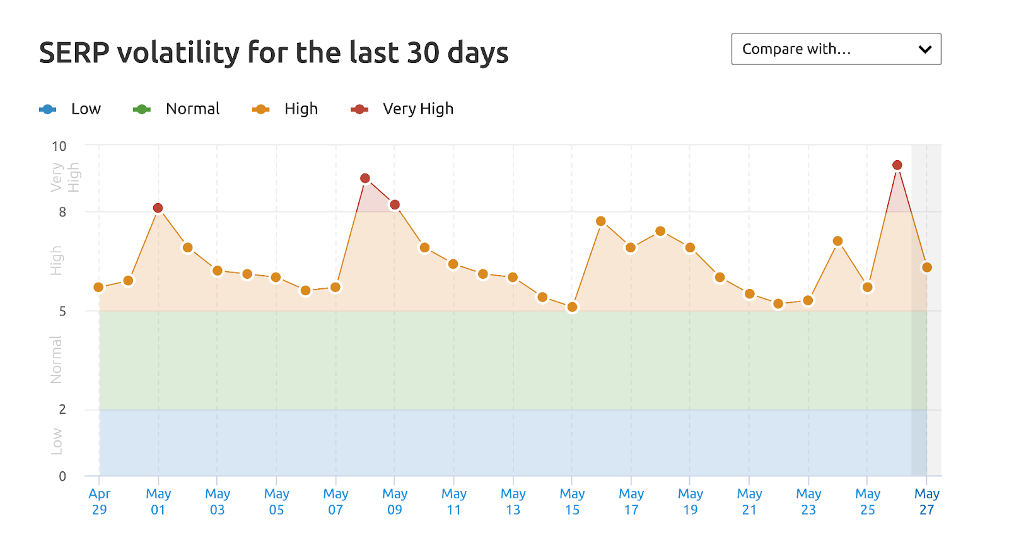The image size is (1009, 552).
Task: Click the lowest data point near May 15
Action: [572, 306]
